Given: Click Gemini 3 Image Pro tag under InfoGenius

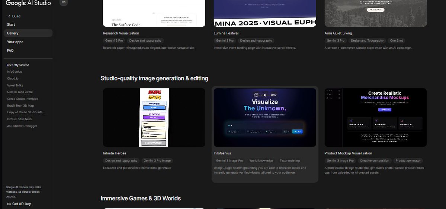Looking at the screenshot, I should coord(230,161).
